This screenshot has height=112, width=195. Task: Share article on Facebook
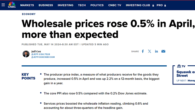pyautogui.click(x=143, y=51)
